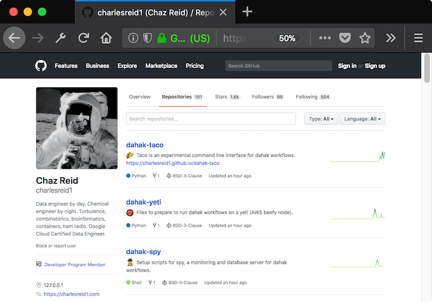This screenshot has height=302, width=432.
Task: Click the BSD-3-Clause license icon for dahak-taco
Action: coord(168,175)
